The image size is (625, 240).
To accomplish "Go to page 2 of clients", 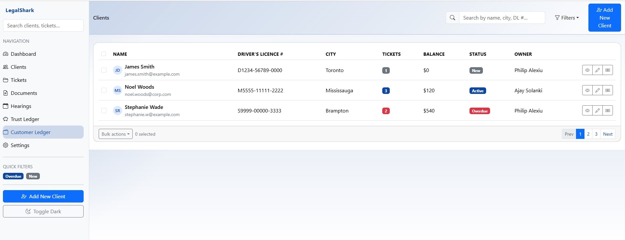I will (x=588, y=134).
